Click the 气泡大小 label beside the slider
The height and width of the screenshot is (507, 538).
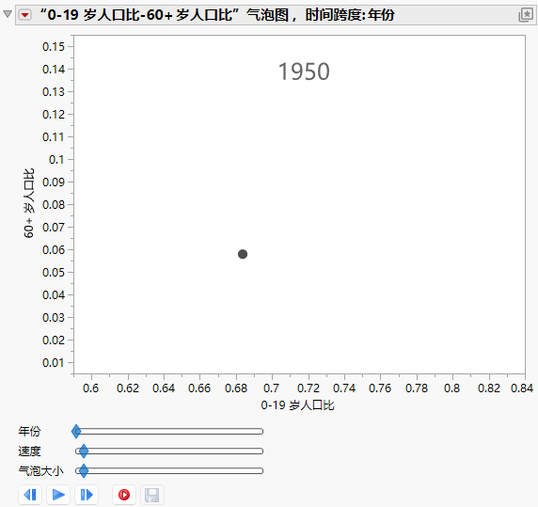[x=40, y=470]
